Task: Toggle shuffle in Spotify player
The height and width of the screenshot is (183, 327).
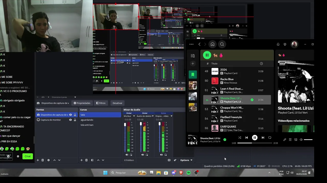Action: [240, 138]
